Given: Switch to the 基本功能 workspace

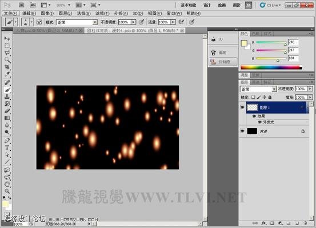Looking at the screenshot, I should click(x=188, y=5).
